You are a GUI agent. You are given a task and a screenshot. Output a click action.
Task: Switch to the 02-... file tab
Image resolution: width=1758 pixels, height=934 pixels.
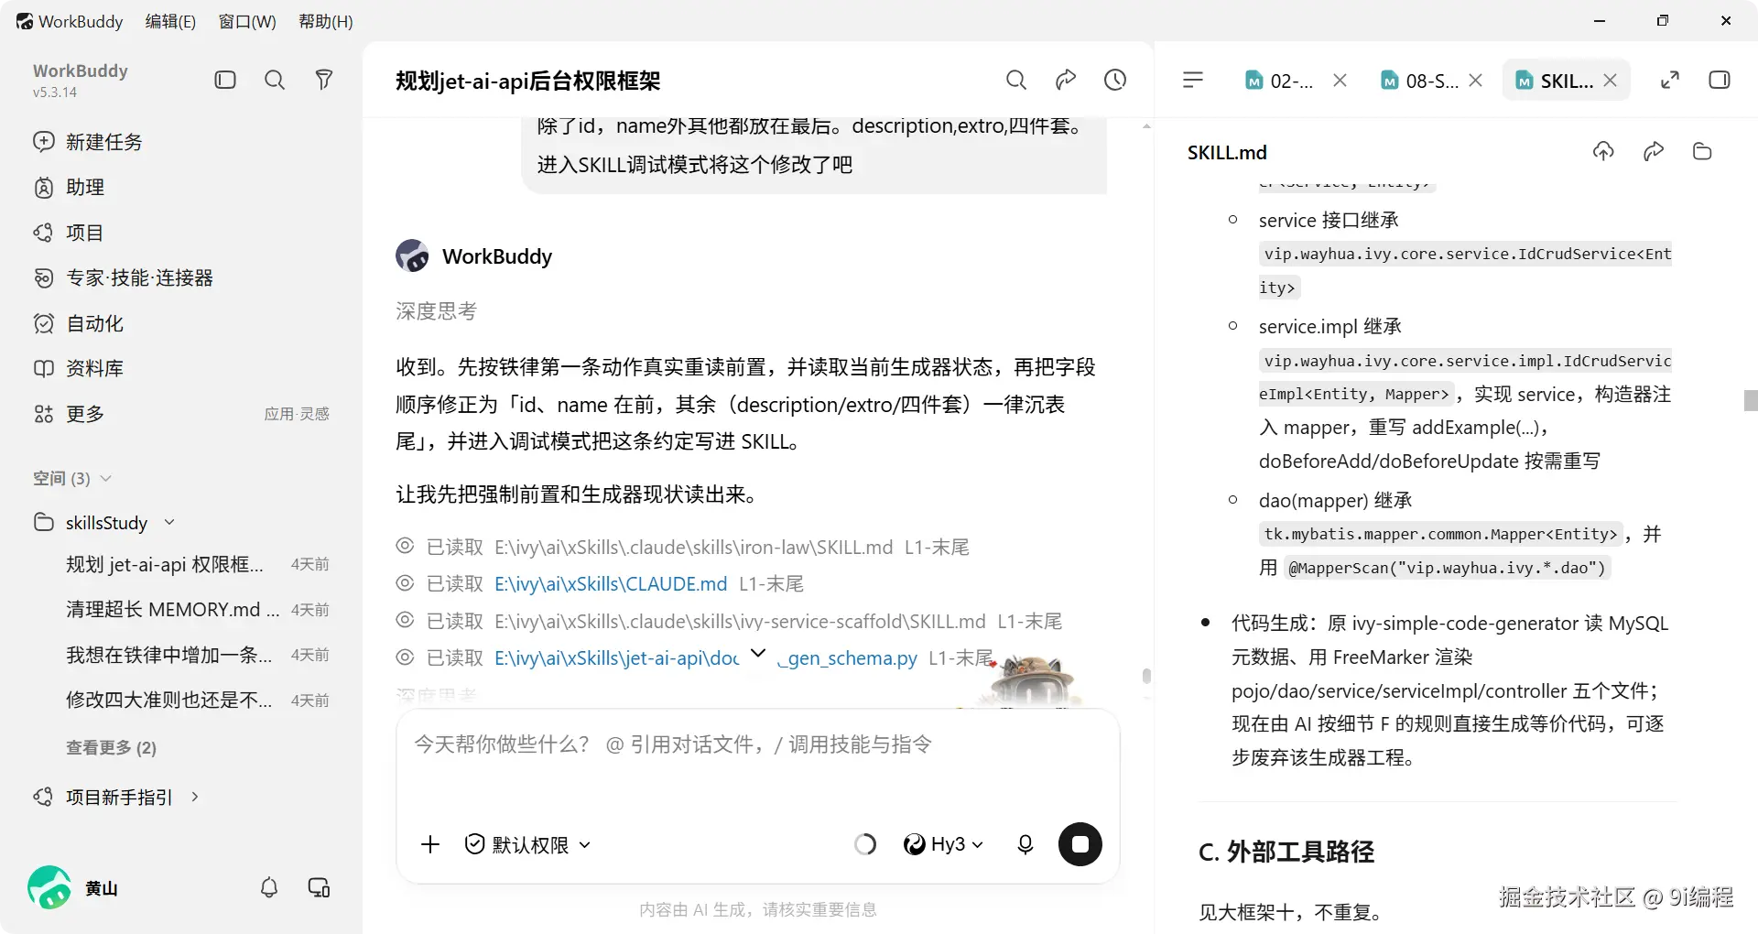(x=1279, y=81)
